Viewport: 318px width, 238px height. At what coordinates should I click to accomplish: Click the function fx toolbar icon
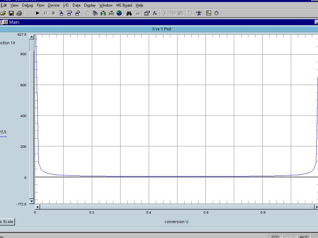[x=155, y=13]
